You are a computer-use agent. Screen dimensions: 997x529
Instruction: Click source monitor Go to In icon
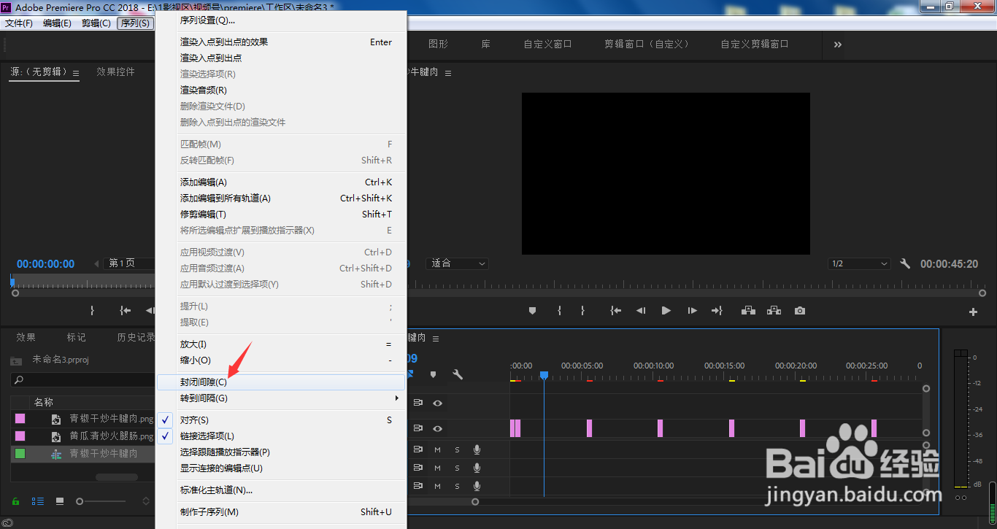[x=126, y=310]
